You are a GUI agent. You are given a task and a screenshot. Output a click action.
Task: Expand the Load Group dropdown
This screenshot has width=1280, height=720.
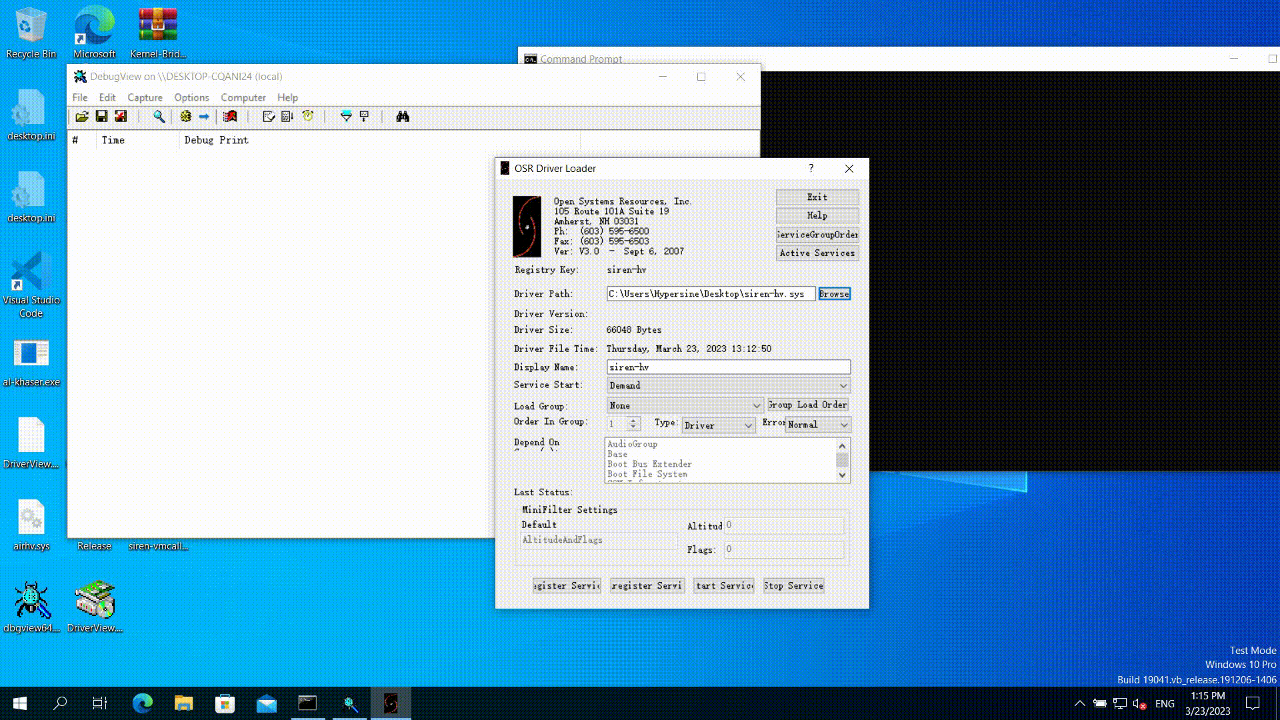756,406
